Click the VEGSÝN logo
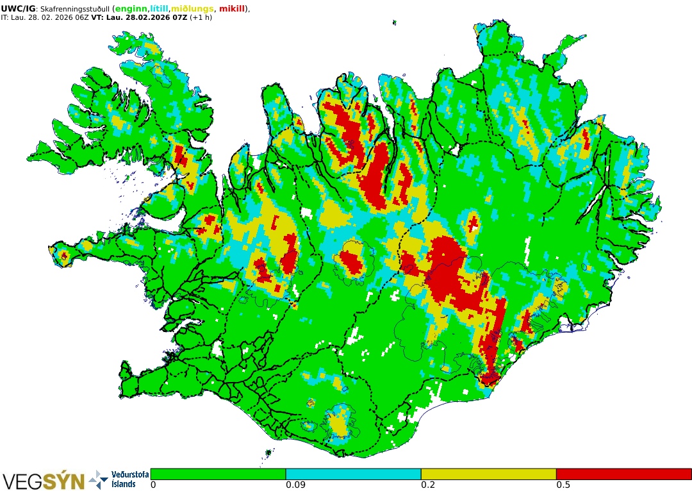The width and height of the screenshot is (692, 491). (44, 481)
